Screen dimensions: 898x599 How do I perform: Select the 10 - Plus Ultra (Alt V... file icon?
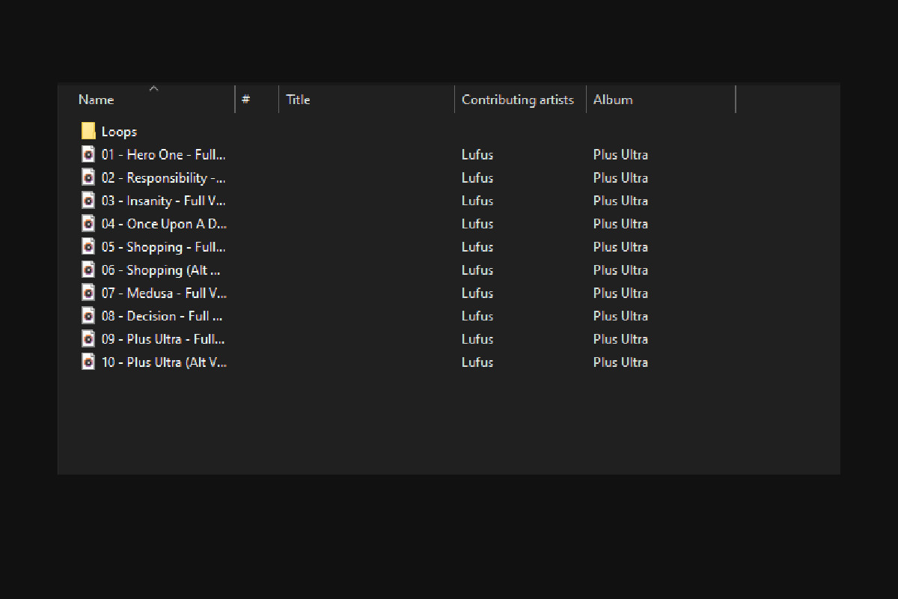pos(88,362)
